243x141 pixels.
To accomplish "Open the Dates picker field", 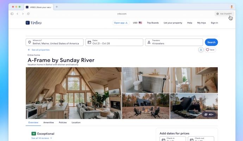I will [x=114, y=42].
